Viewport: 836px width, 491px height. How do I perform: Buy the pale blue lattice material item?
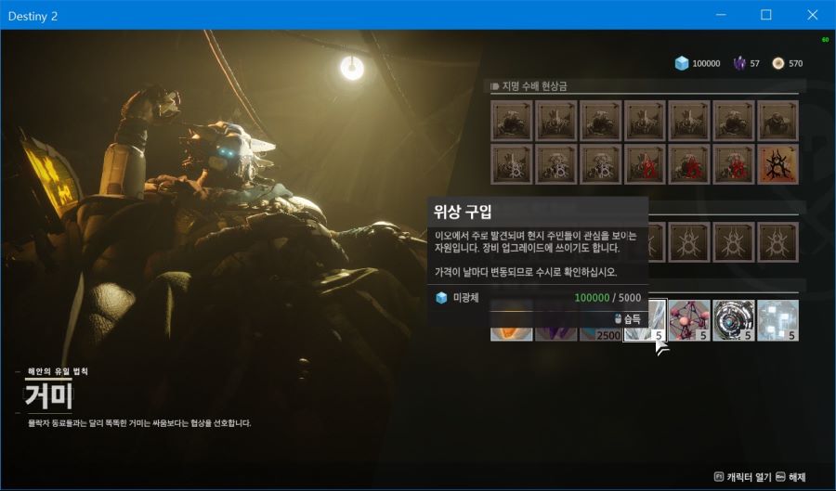pyautogui.click(x=777, y=320)
